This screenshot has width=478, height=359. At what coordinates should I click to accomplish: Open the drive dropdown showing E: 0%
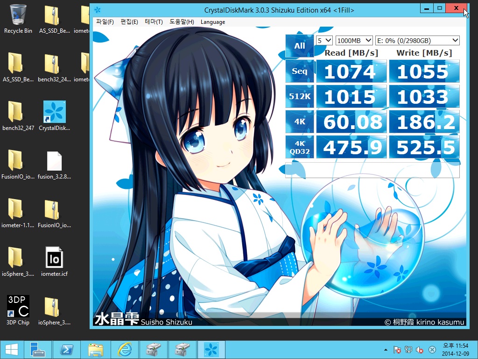point(418,40)
